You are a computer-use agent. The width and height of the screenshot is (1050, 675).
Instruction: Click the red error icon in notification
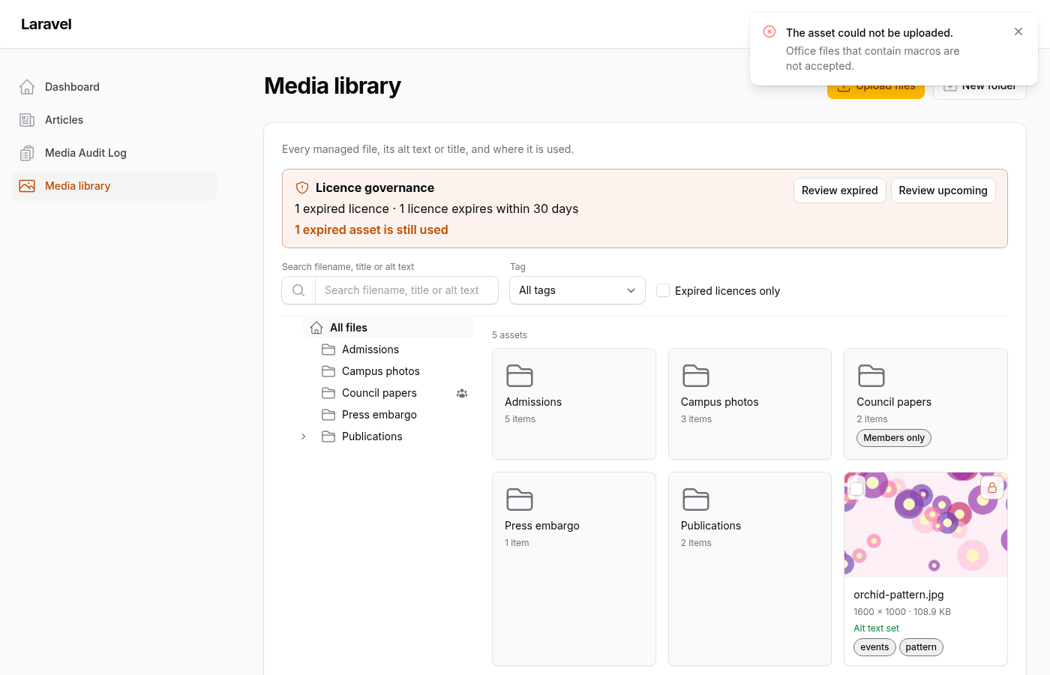coord(769,31)
